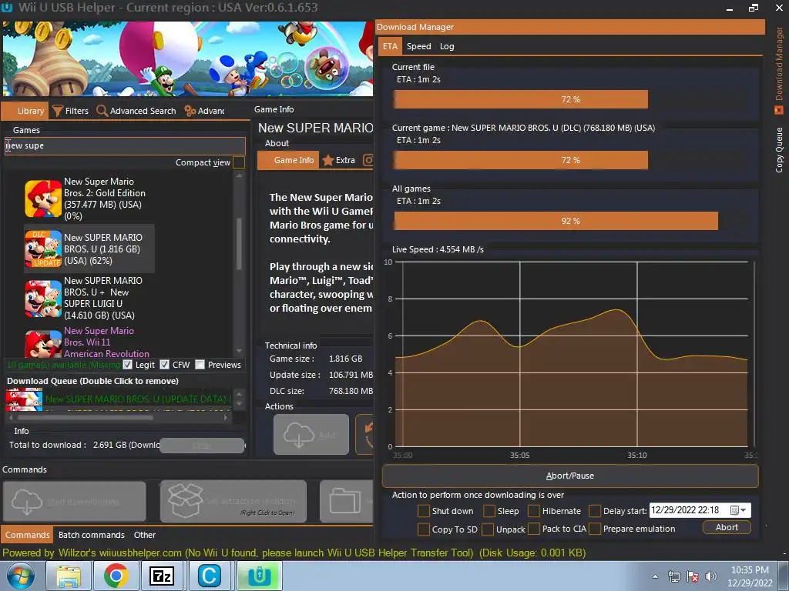
Task: Open the blue C app on taskbar
Action: (x=210, y=576)
